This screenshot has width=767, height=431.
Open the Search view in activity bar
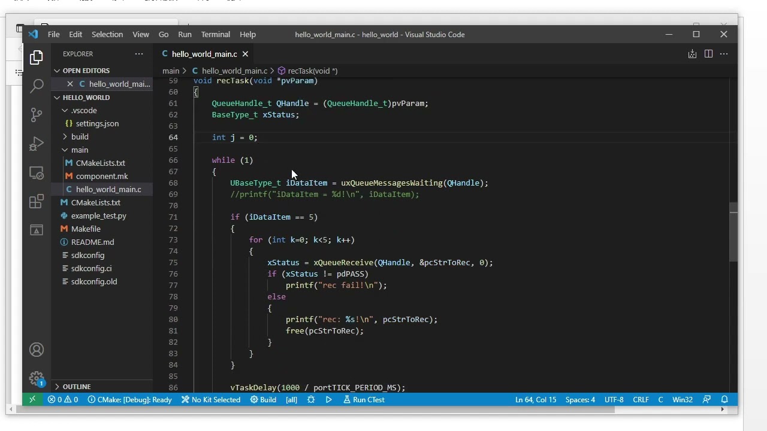[x=37, y=86]
